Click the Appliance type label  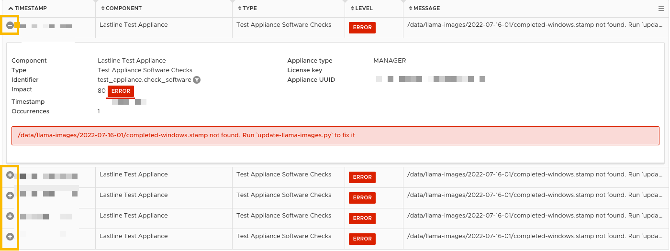tap(310, 61)
